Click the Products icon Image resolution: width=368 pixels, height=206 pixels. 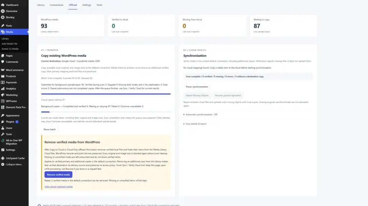[x=3, y=76]
